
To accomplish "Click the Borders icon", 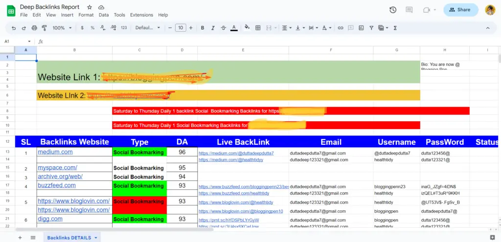I will 257,28.
